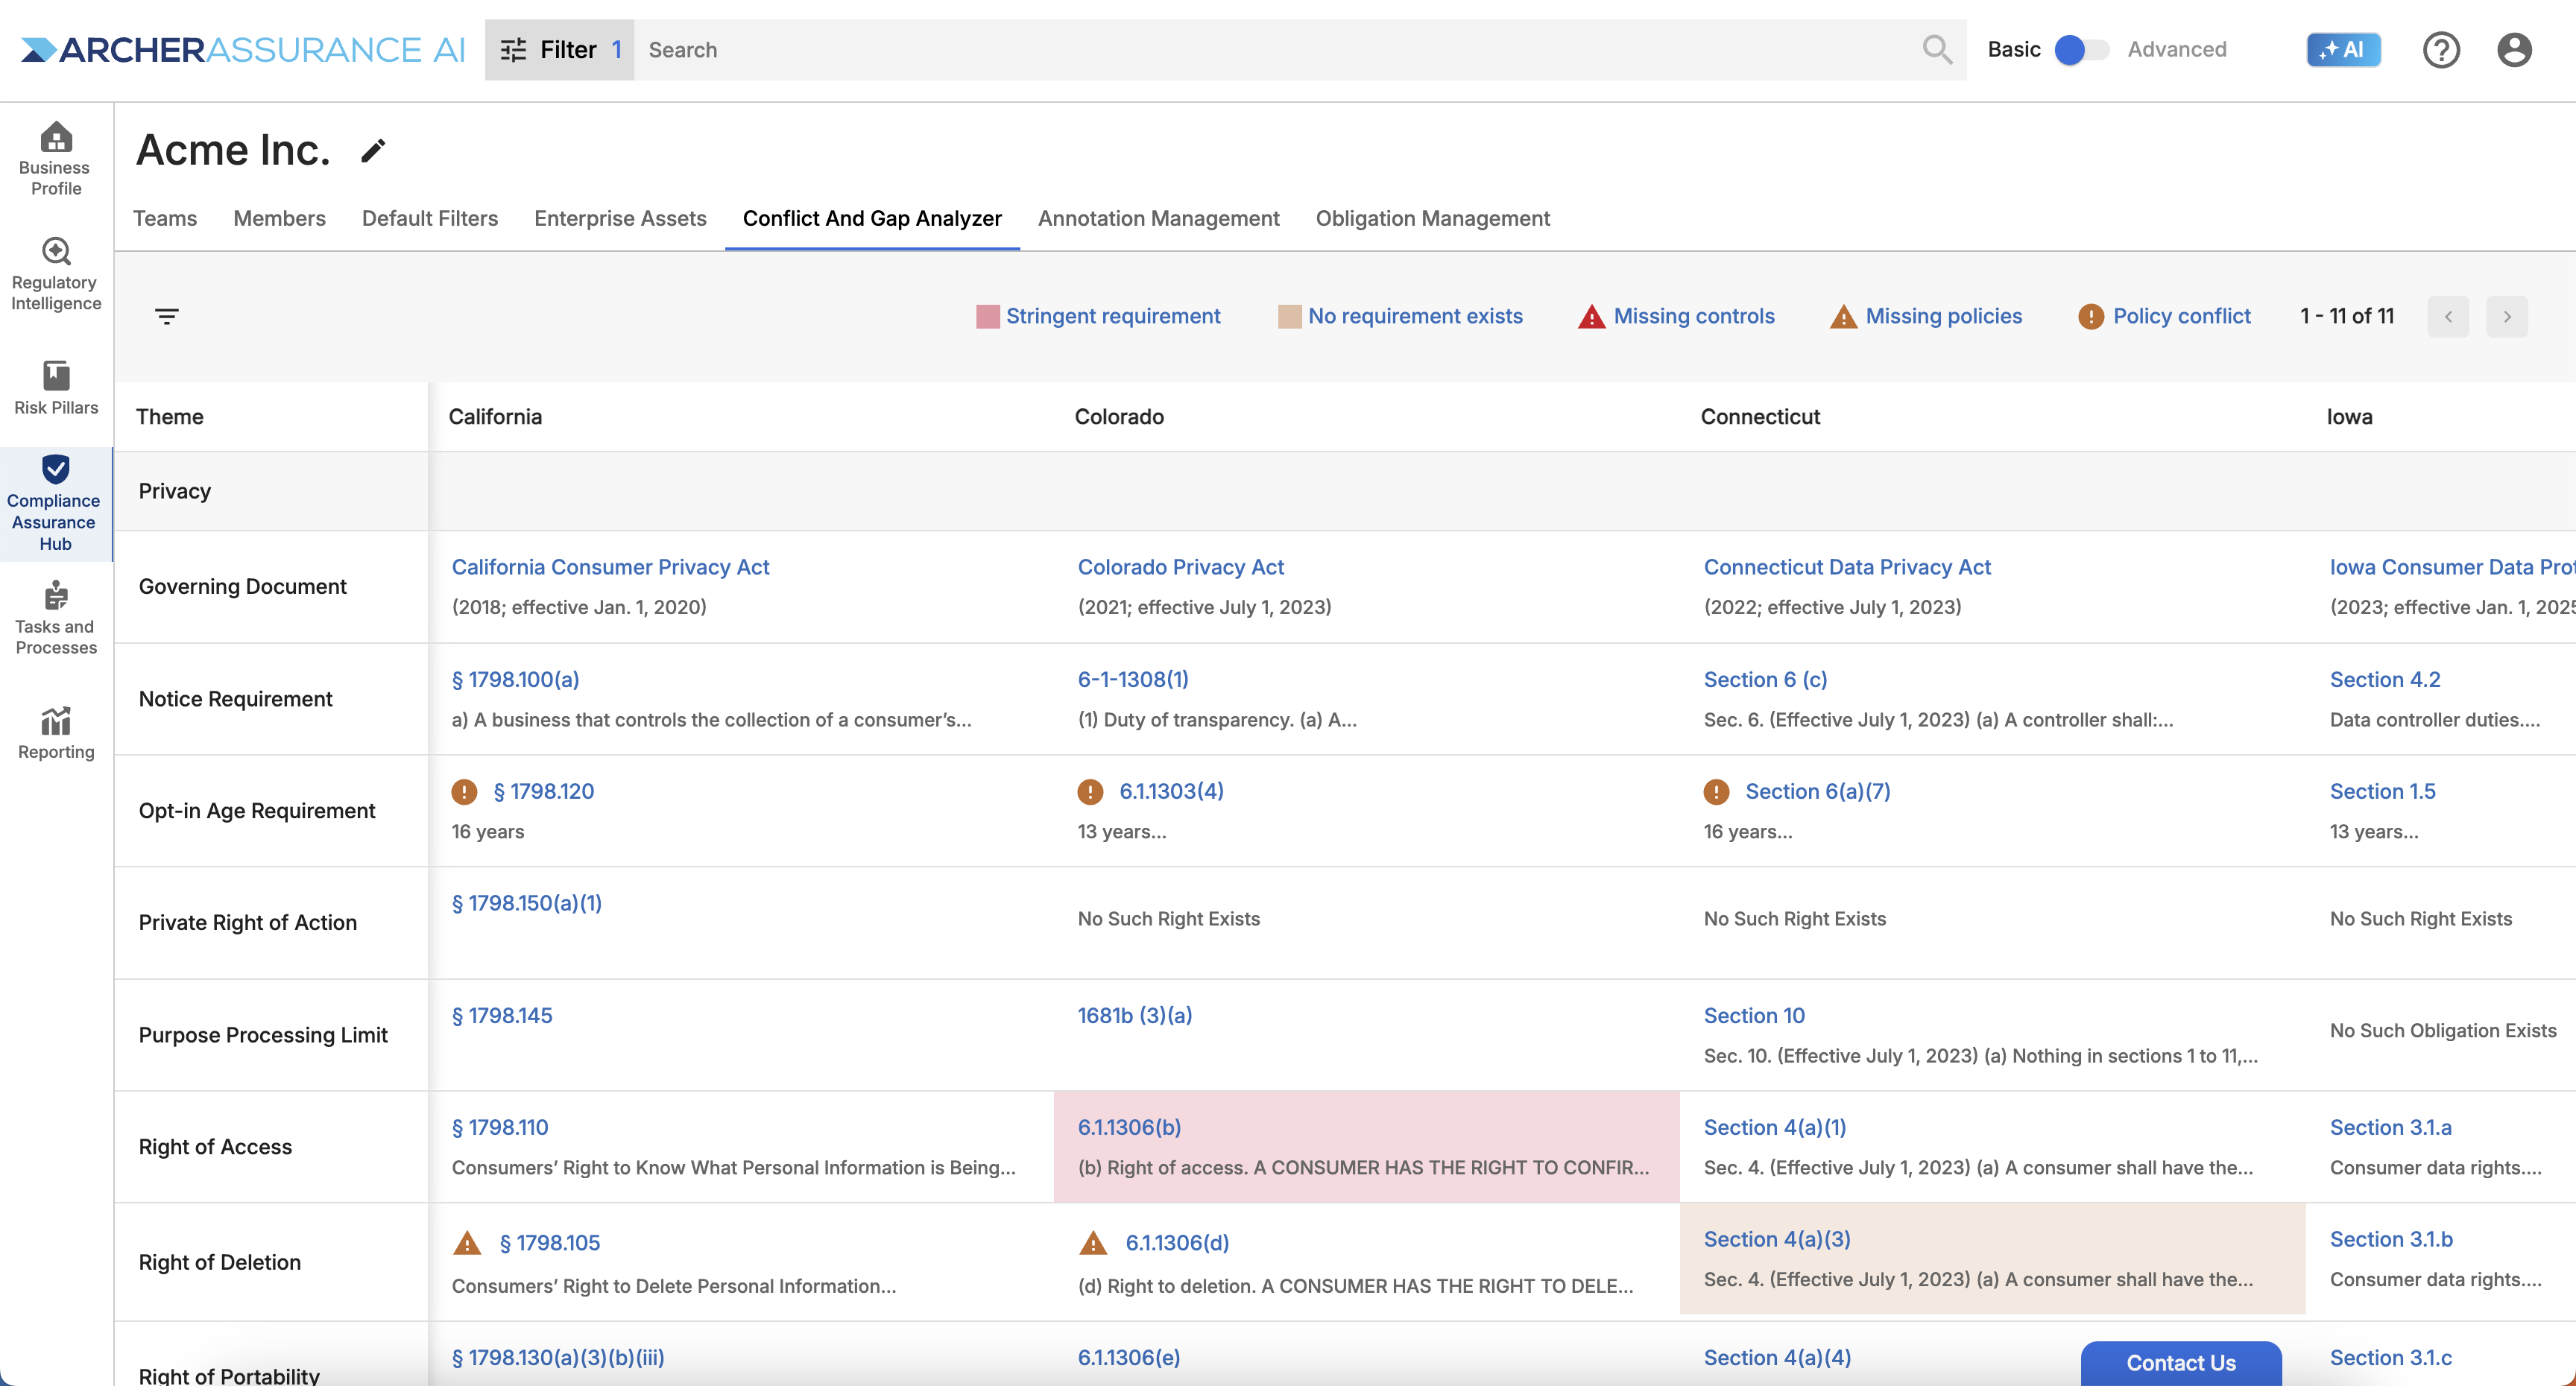The height and width of the screenshot is (1386, 2576).
Task: Open Connecticut Data Privacy Act link
Action: point(1847,567)
